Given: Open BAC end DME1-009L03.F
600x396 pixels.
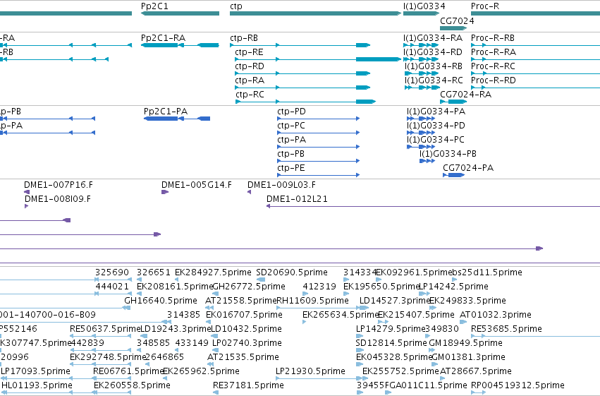Looking at the screenshot, I should [x=281, y=185].
